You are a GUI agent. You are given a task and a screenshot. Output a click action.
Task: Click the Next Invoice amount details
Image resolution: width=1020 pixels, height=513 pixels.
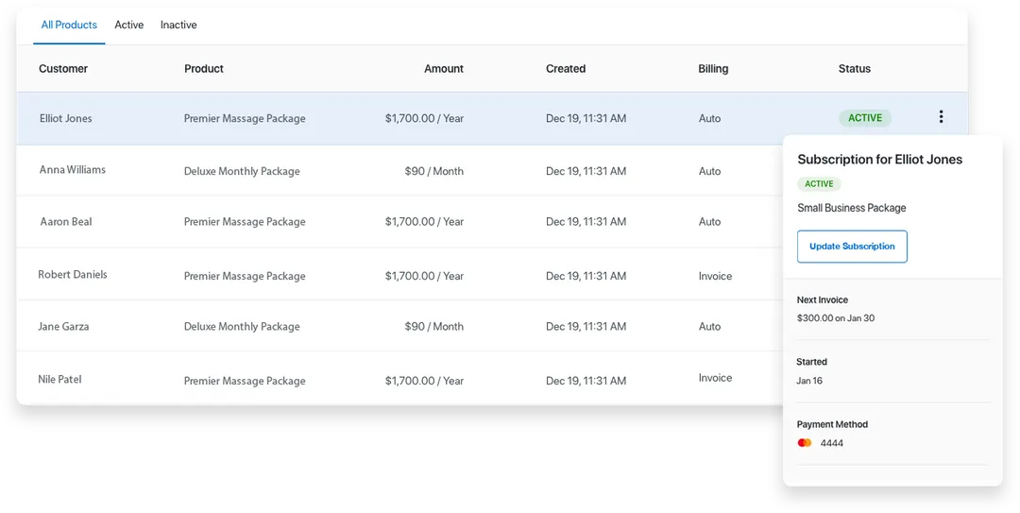point(836,318)
